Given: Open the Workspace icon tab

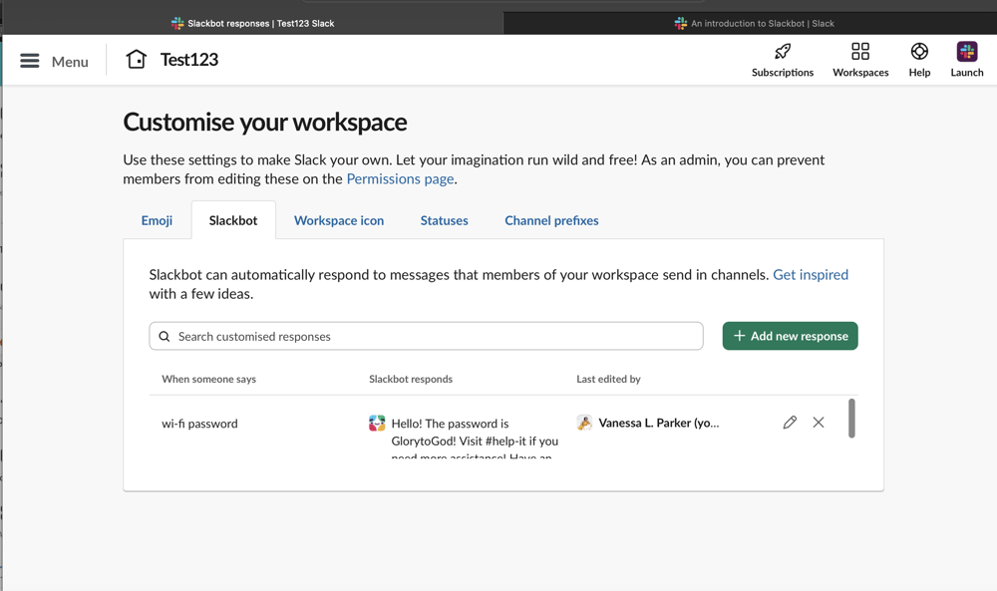Looking at the screenshot, I should click(x=339, y=220).
